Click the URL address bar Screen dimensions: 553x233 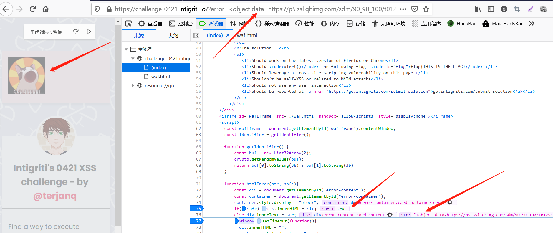pos(253,9)
